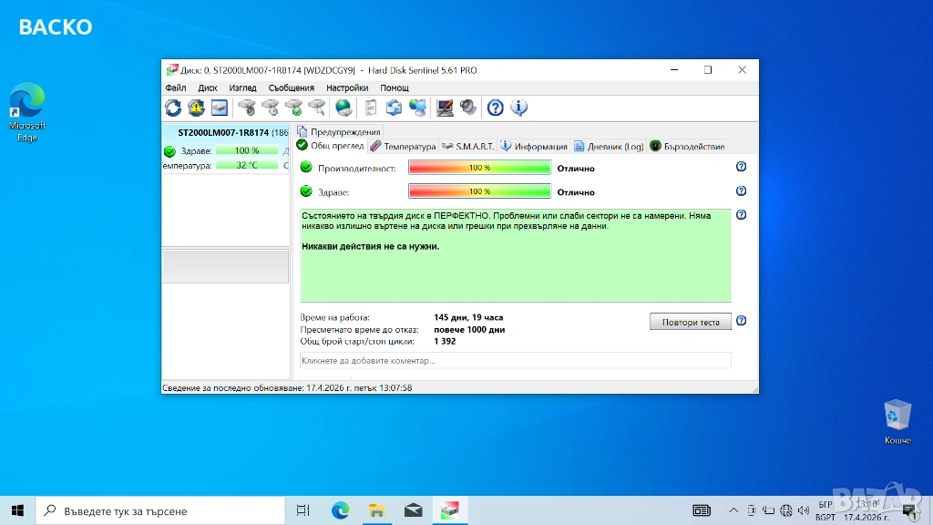Click the add comment input field

515,360
